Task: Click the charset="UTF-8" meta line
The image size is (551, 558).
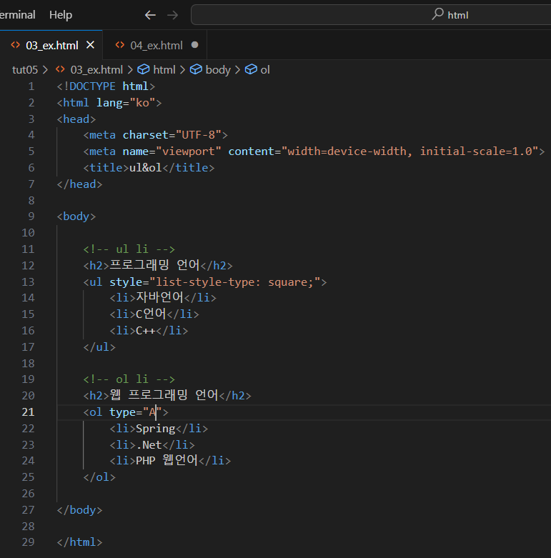Action: click(156, 135)
